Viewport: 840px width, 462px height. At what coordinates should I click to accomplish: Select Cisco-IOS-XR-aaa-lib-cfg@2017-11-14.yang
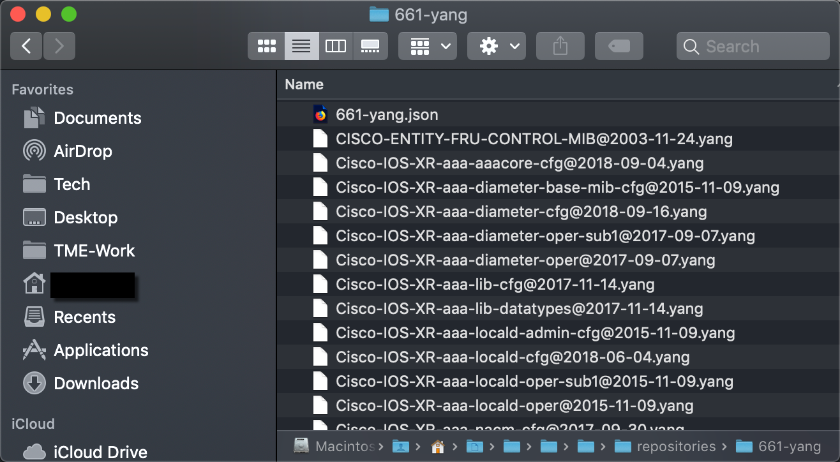(x=559, y=285)
